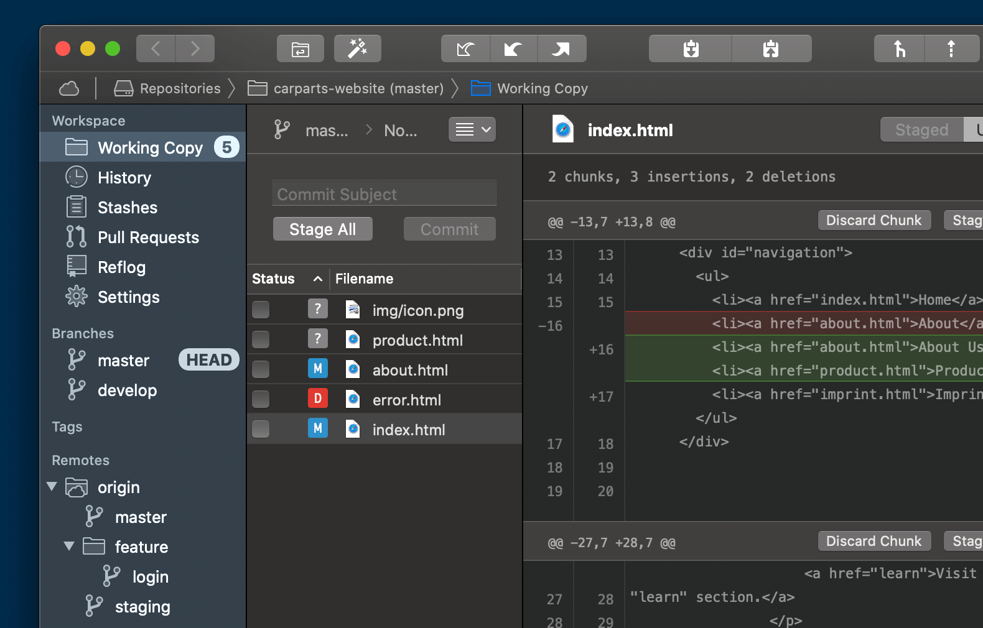Select the develop branch in the sidebar
This screenshot has height=628, width=983.
[x=127, y=390]
